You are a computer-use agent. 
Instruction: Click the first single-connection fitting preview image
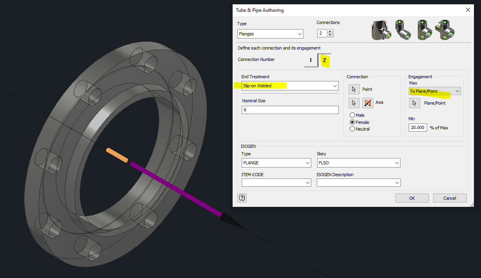[382, 30]
